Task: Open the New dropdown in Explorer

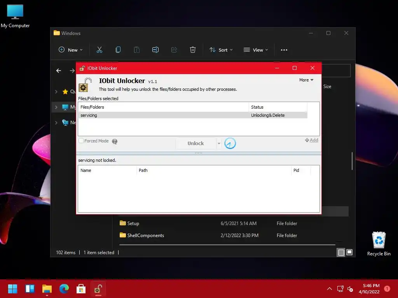Action: [71, 50]
